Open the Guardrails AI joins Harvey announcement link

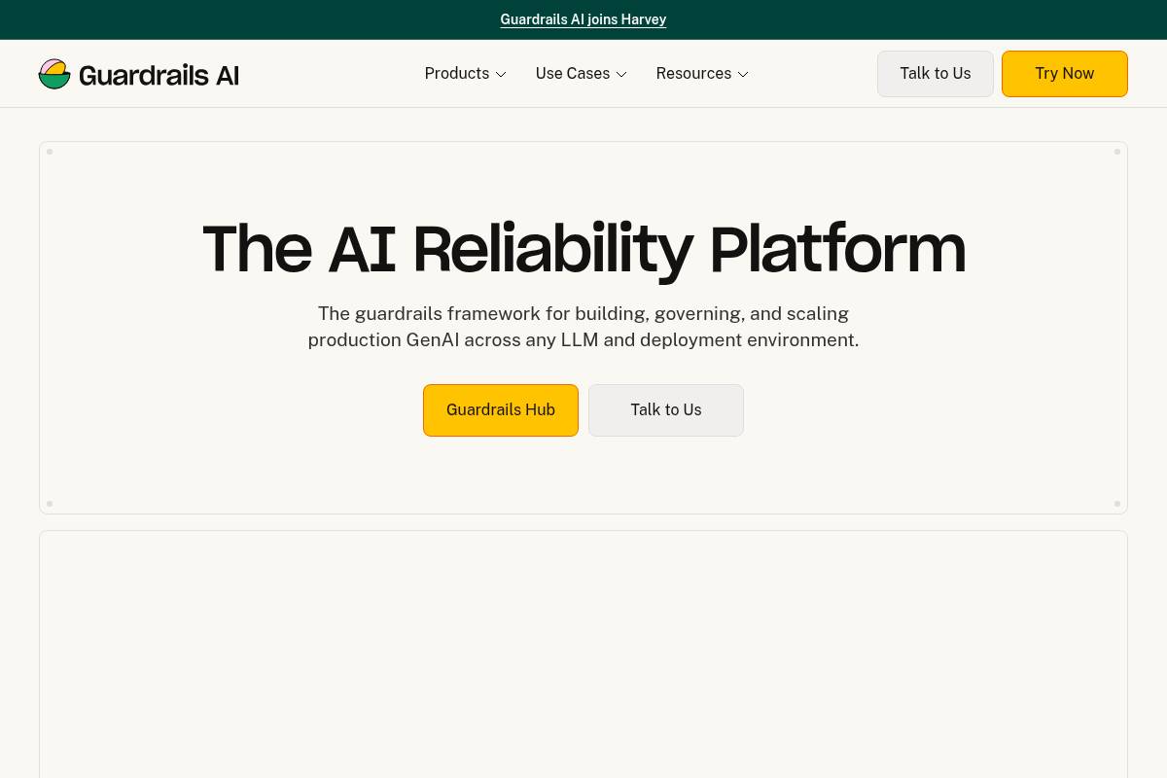tap(583, 19)
